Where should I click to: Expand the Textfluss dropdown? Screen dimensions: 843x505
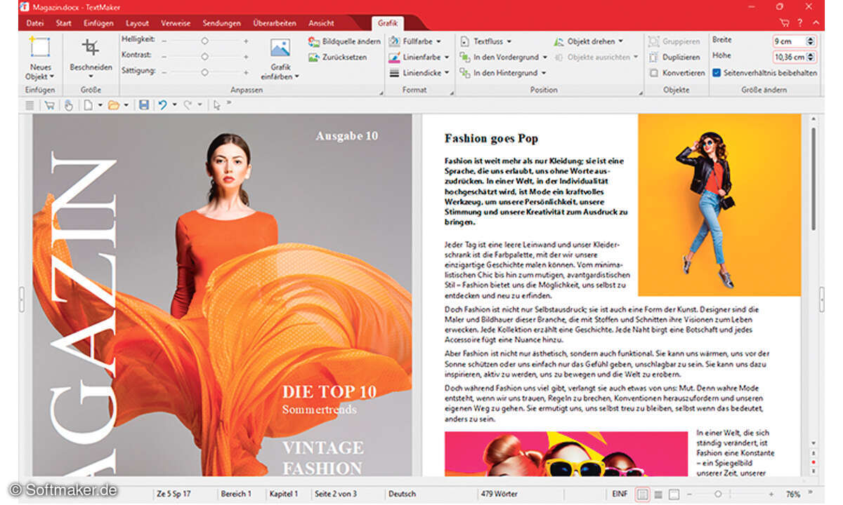pos(509,42)
